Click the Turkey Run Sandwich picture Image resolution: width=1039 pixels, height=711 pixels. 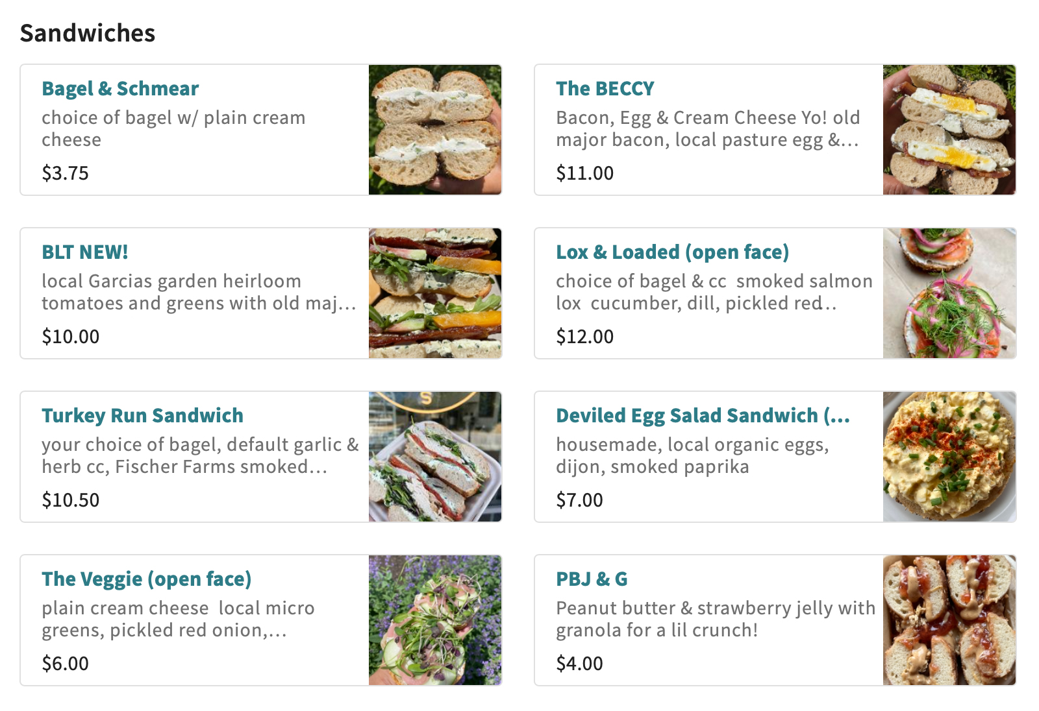click(435, 457)
